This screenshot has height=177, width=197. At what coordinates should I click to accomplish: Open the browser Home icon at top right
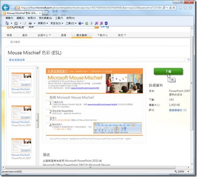click(181, 8)
